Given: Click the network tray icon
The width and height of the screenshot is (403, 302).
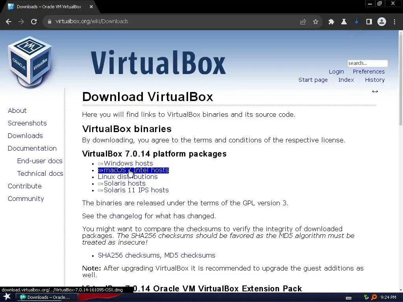Looking at the screenshot, I should tap(366, 297).
